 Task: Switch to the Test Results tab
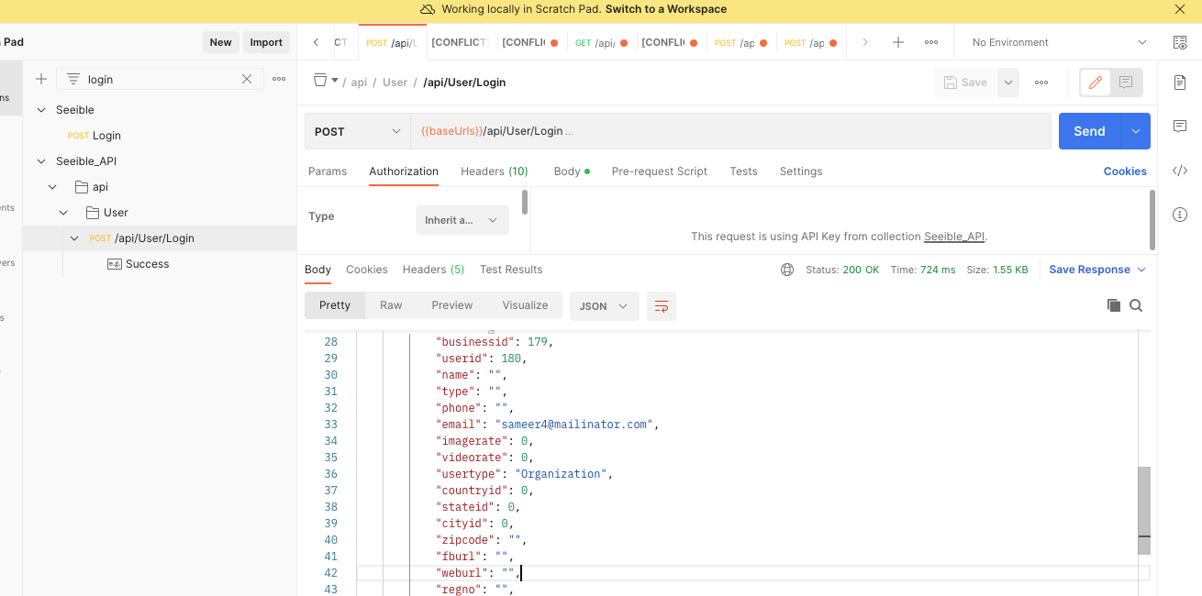click(x=511, y=270)
